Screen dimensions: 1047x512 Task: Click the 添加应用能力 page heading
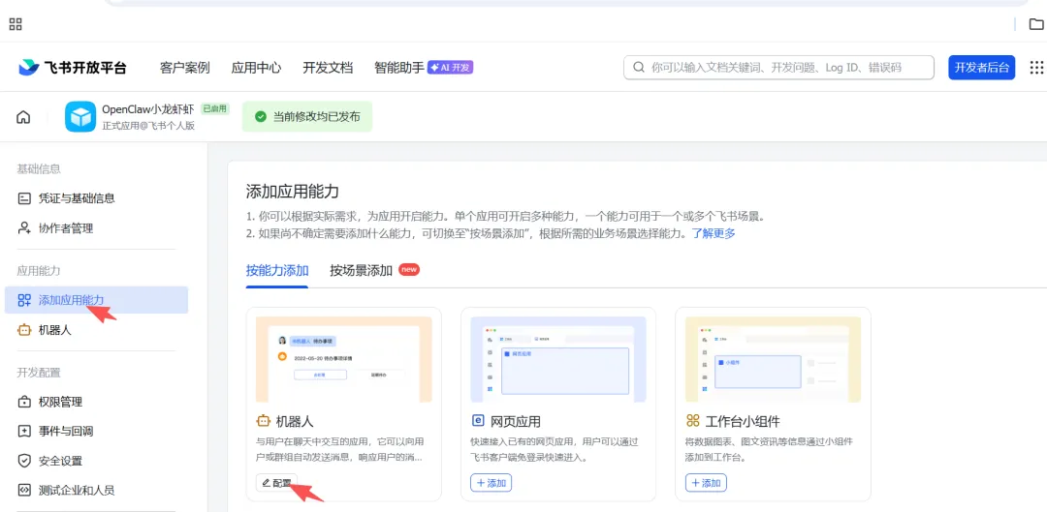[293, 192]
